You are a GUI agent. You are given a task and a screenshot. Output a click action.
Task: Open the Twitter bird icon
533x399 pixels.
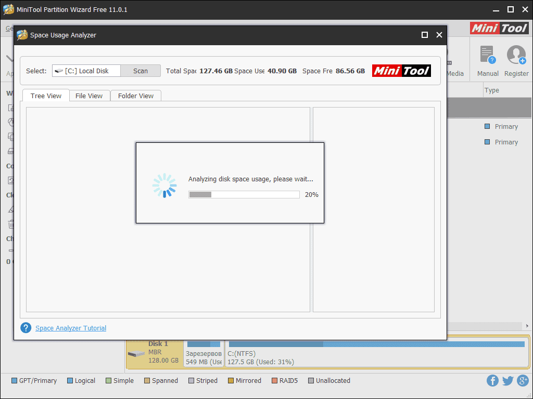(x=508, y=381)
